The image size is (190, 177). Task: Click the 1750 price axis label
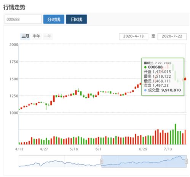[x=14, y=62]
